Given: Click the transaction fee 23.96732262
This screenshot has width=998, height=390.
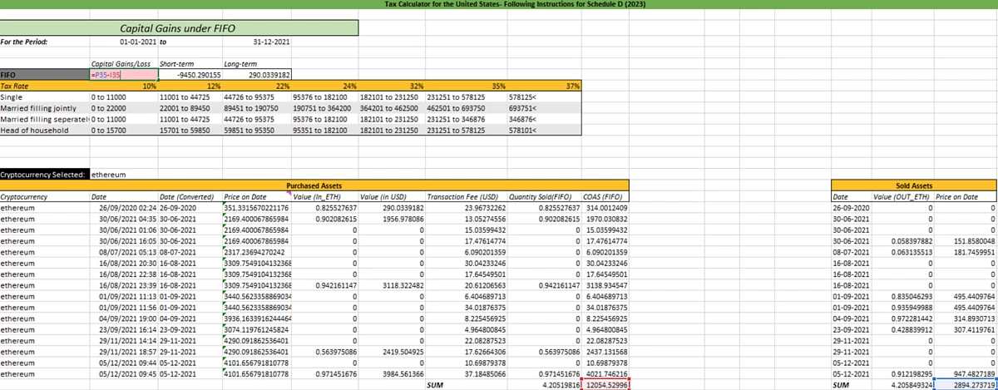Looking at the screenshot, I should (467, 207).
